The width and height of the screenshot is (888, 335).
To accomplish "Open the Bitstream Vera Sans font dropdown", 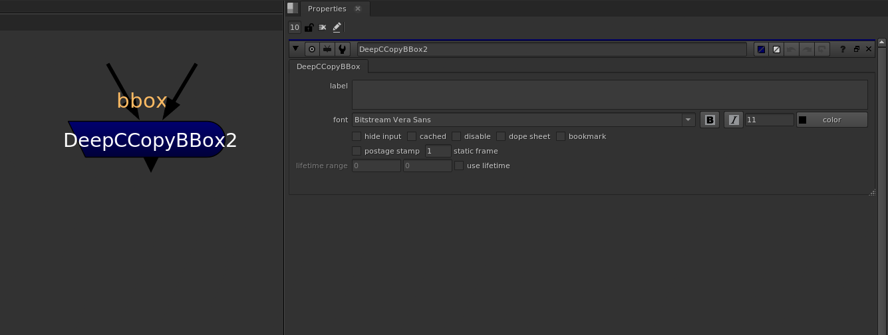I will [688, 120].
